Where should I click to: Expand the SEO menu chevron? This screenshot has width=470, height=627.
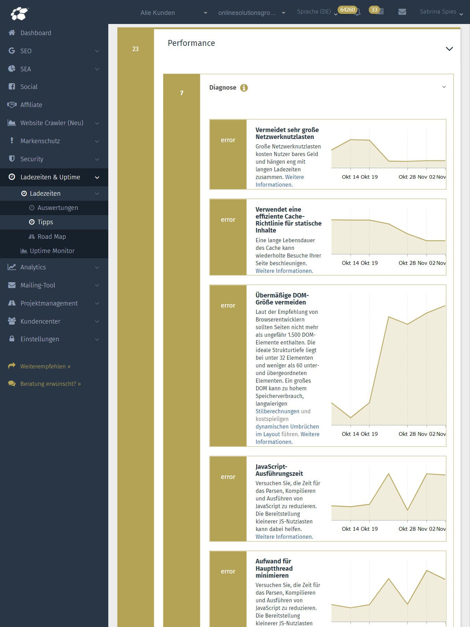click(97, 51)
